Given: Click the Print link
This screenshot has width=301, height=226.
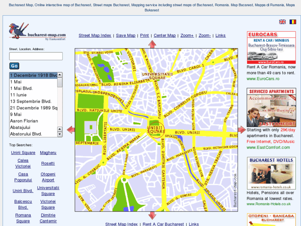Looking at the screenshot, I should (144, 35).
